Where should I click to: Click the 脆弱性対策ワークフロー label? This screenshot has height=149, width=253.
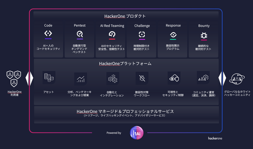coord(142,94)
